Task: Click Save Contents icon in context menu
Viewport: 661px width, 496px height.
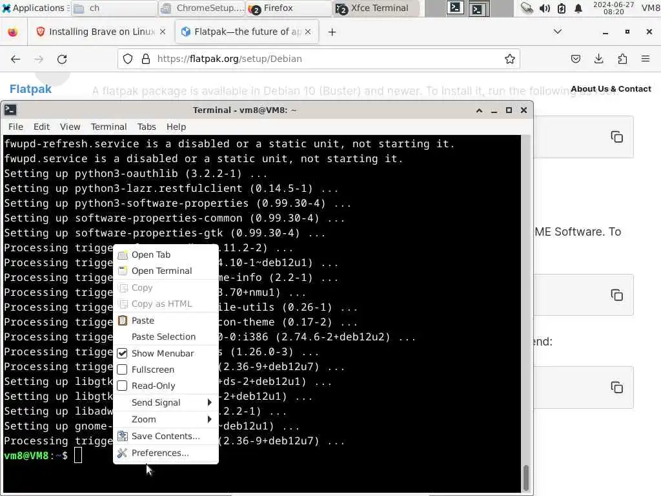Action: (122, 436)
